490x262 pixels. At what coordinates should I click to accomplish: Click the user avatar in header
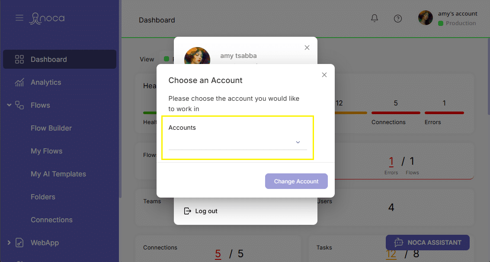click(x=425, y=18)
